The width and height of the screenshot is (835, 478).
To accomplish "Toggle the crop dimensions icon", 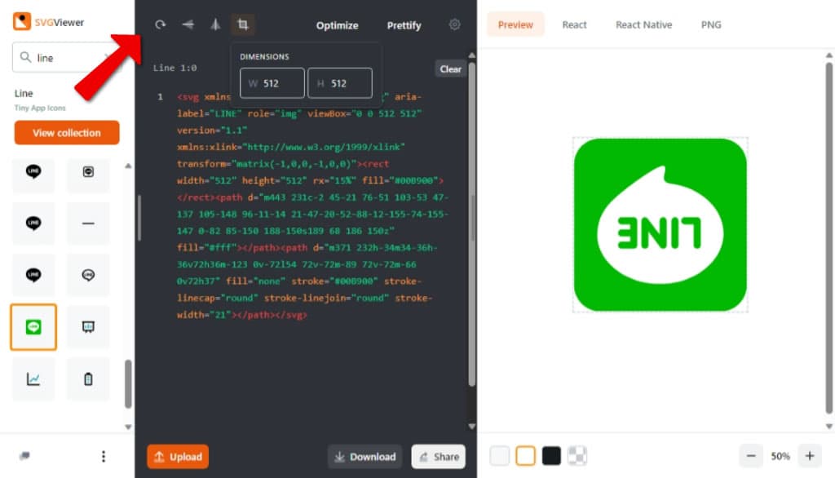I will 243,24.
